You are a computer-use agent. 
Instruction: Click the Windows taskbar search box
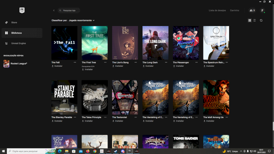31,151
